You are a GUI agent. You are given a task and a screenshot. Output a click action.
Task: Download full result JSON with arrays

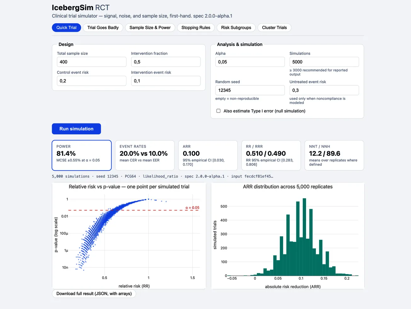pos(94,294)
